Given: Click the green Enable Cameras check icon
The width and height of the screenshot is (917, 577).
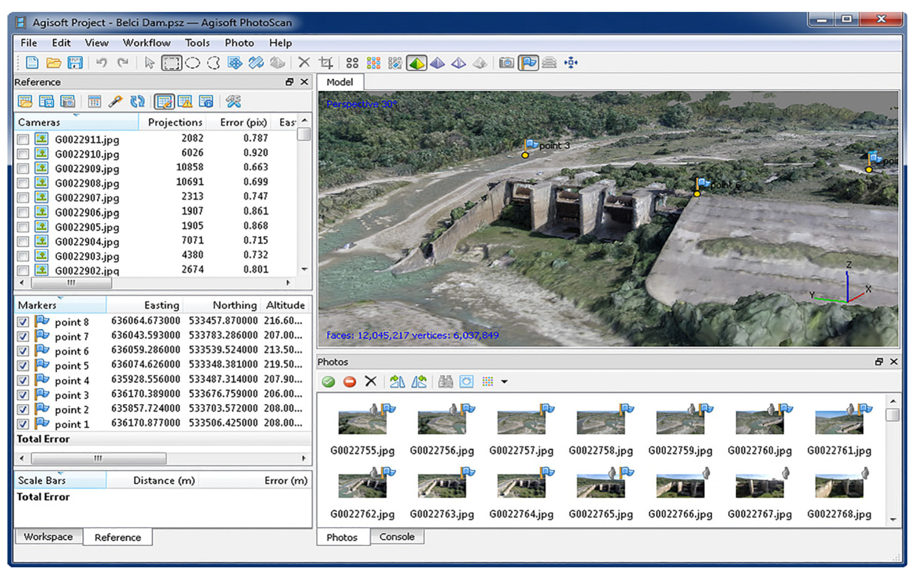Looking at the screenshot, I should pyautogui.click(x=328, y=382).
